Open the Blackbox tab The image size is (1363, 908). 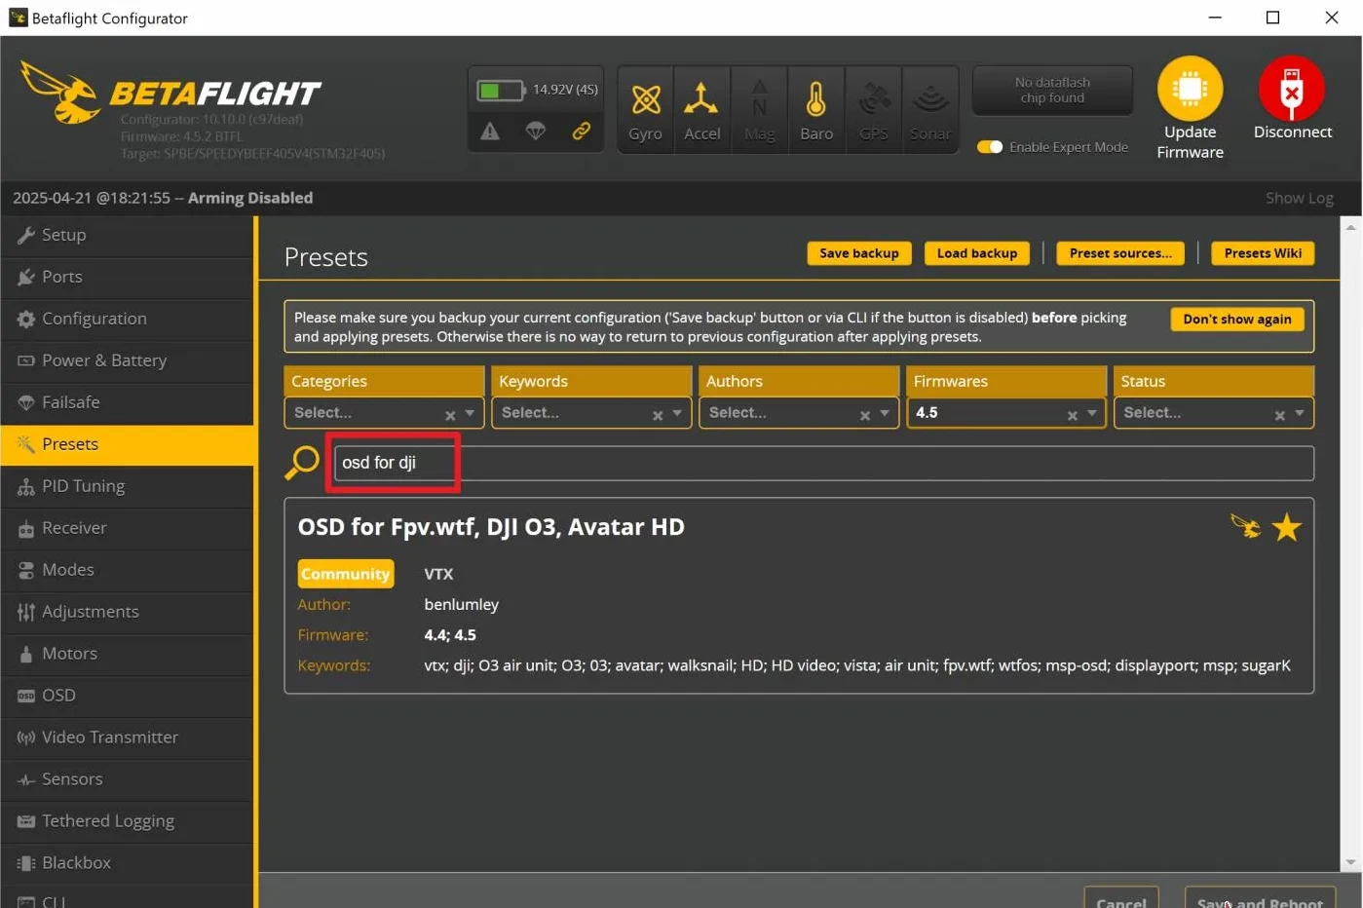coord(128,863)
